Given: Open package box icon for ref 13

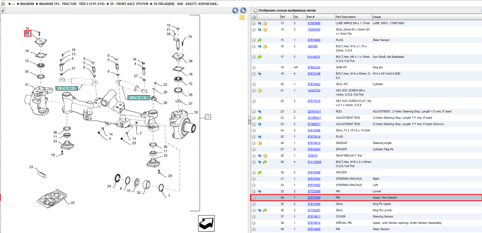Looking at the screenshot, I should click(265, 23).
